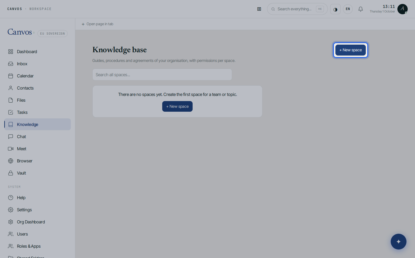Click the Canvos logo in sidebar
The image size is (415, 258).
pyautogui.click(x=20, y=32)
